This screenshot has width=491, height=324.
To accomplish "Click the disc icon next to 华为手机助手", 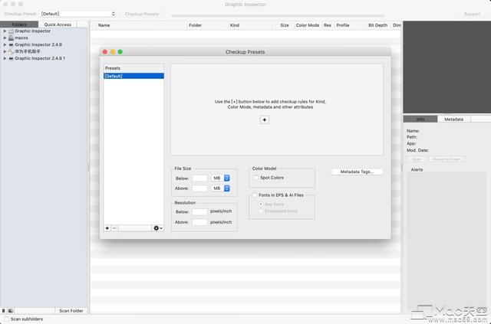I will [11, 51].
